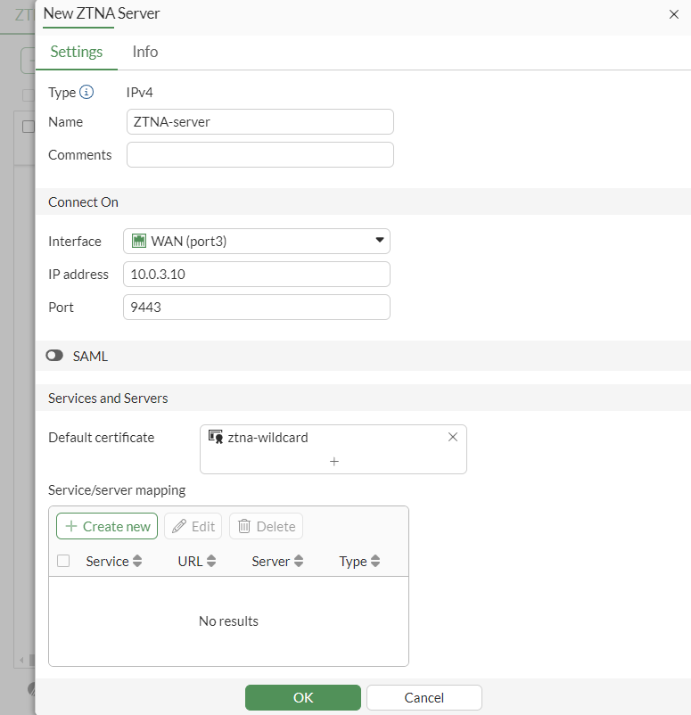Switch to the Info tab
The image size is (691, 715).
point(145,52)
